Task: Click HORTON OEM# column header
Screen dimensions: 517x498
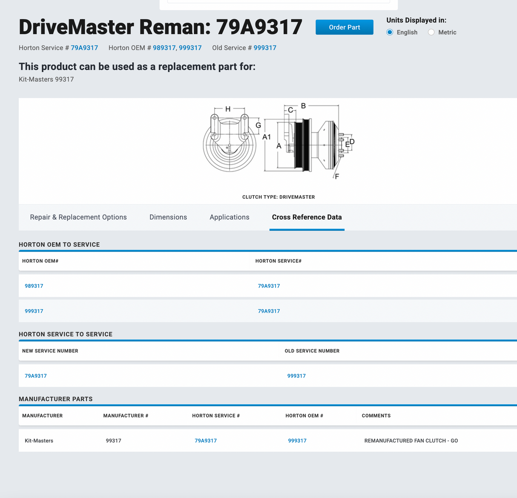Action: point(40,261)
